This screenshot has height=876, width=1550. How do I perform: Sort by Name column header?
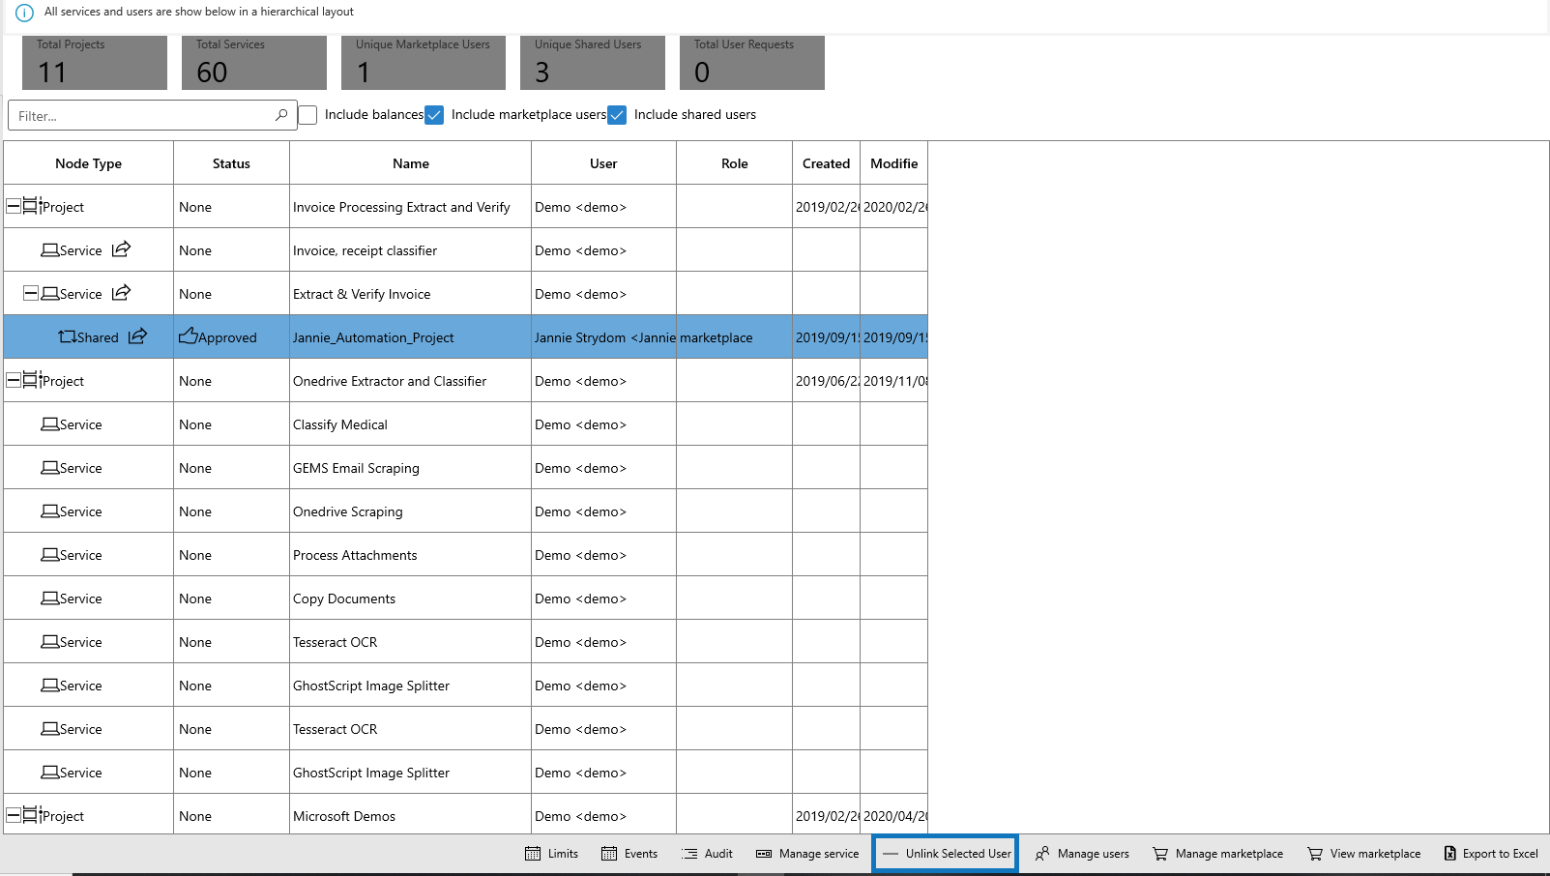(x=411, y=163)
